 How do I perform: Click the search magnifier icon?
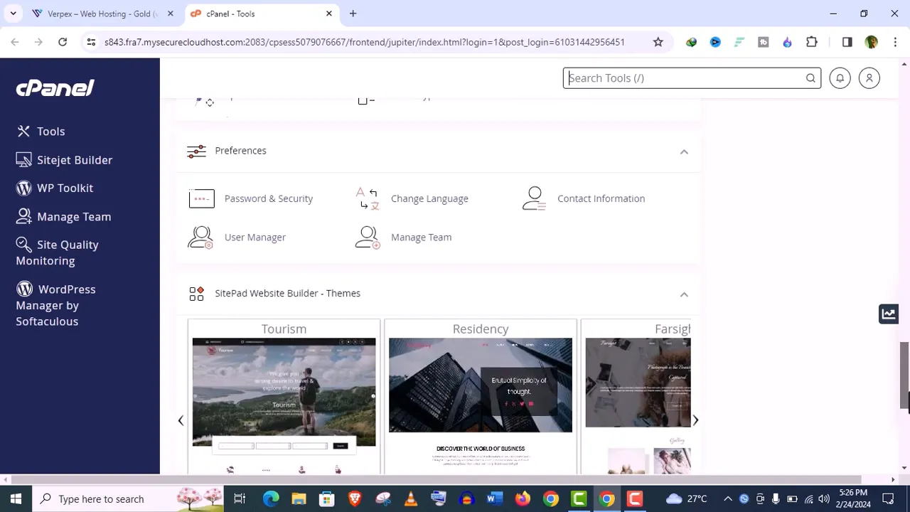click(x=810, y=78)
